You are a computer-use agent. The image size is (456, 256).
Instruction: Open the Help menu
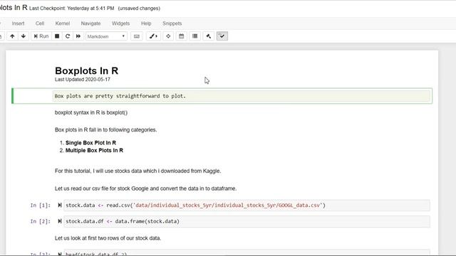tap(146, 23)
